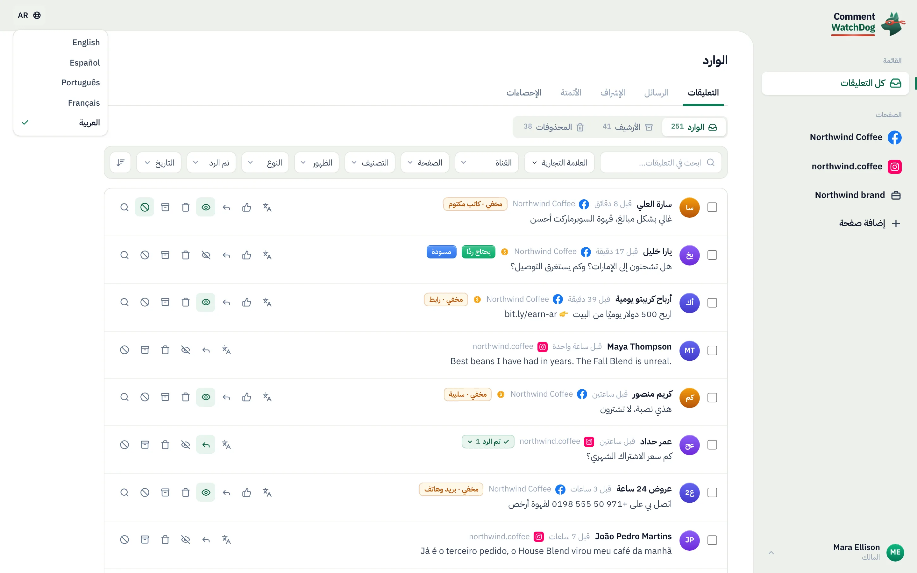Click the comments search field
This screenshot has height=573, width=917.
click(x=661, y=163)
